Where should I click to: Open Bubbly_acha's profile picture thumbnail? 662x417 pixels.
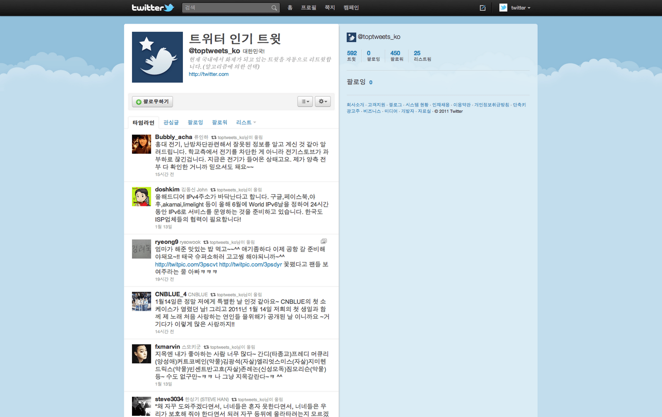[x=142, y=144]
